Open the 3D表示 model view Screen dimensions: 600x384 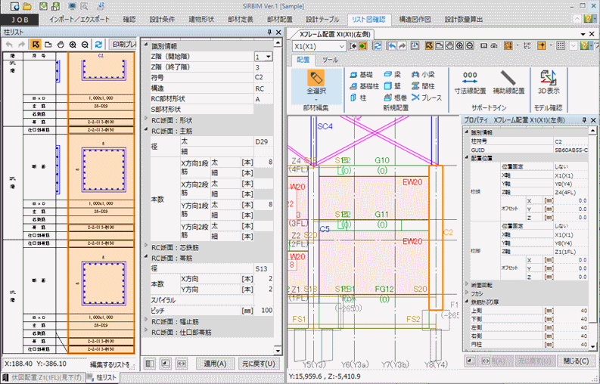click(x=549, y=81)
